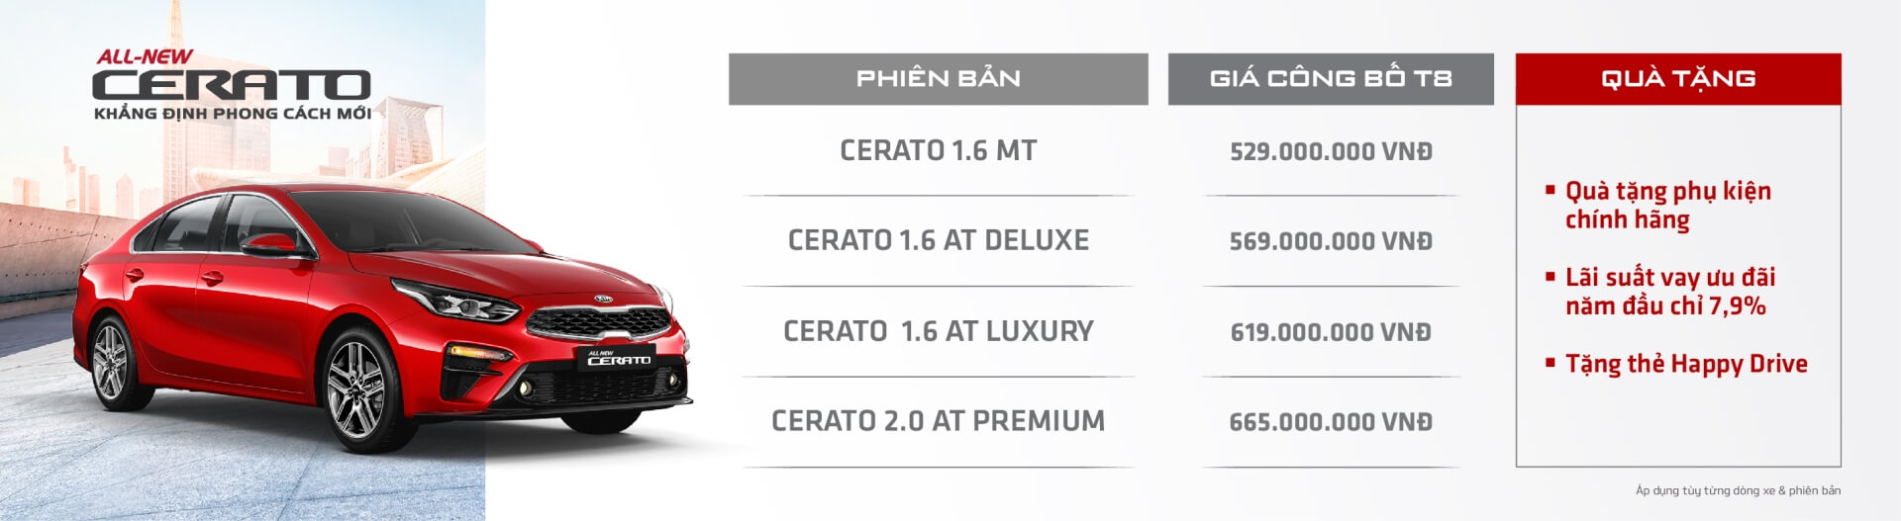This screenshot has height=521, width=1901.
Task: Choose the CERATO 1.6 MT version
Action: [938, 150]
